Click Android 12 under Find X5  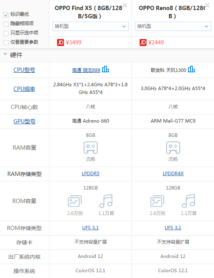pyautogui.click(x=90, y=256)
